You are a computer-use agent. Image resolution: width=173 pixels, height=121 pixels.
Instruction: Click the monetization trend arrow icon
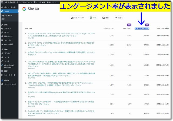tap(116, 18)
